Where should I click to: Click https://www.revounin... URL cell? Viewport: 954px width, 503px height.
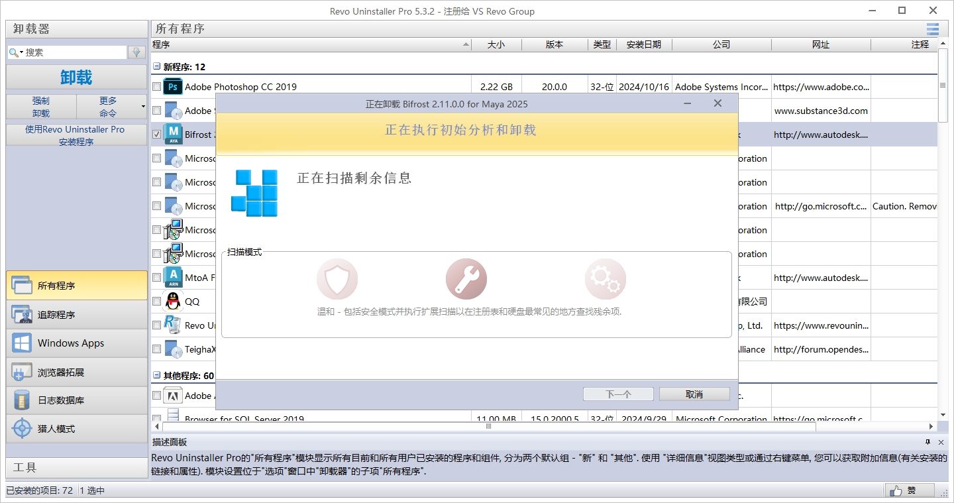pos(821,325)
